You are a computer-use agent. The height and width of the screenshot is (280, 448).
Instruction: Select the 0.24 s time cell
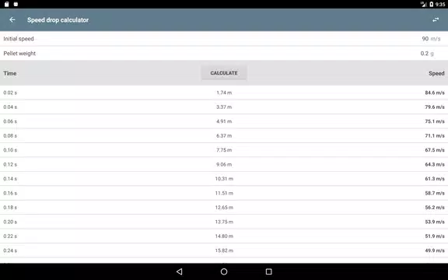(x=10, y=250)
